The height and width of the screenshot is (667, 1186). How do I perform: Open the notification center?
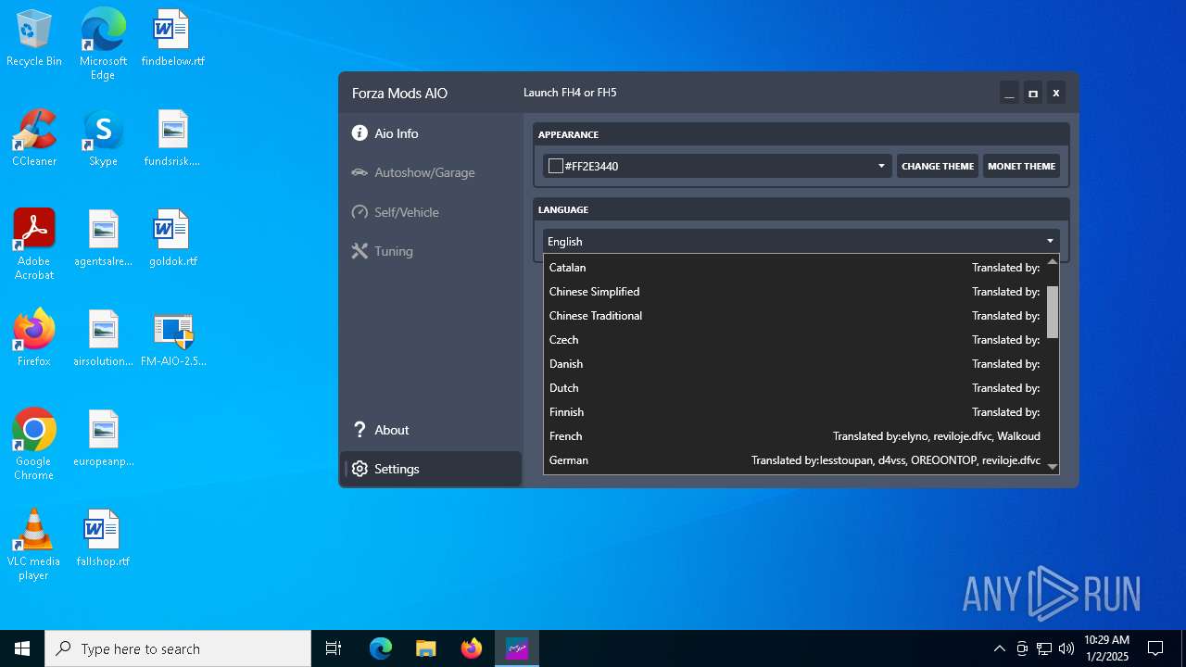[1155, 648]
